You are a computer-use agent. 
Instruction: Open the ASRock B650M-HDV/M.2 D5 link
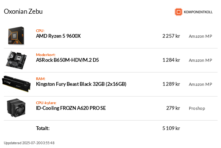coord(67,60)
